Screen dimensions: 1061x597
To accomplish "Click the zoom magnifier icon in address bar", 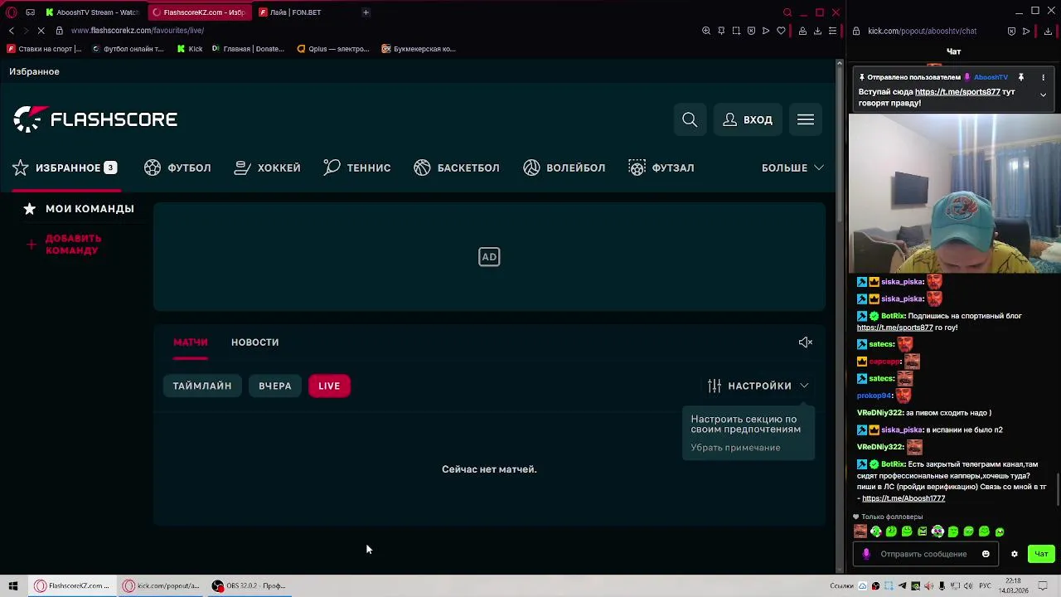I will coord(706,31).
